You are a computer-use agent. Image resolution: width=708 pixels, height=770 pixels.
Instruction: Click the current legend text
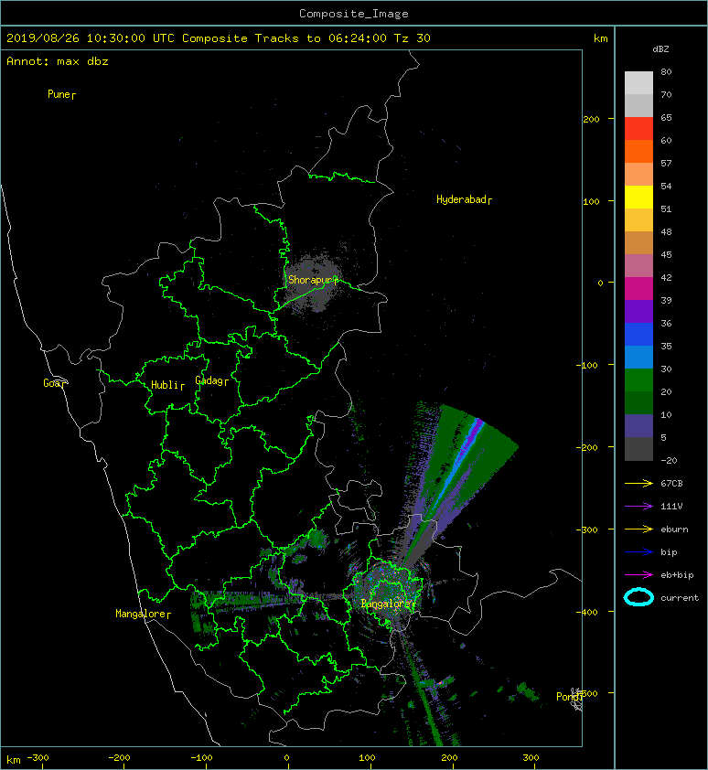coord(680,598)
